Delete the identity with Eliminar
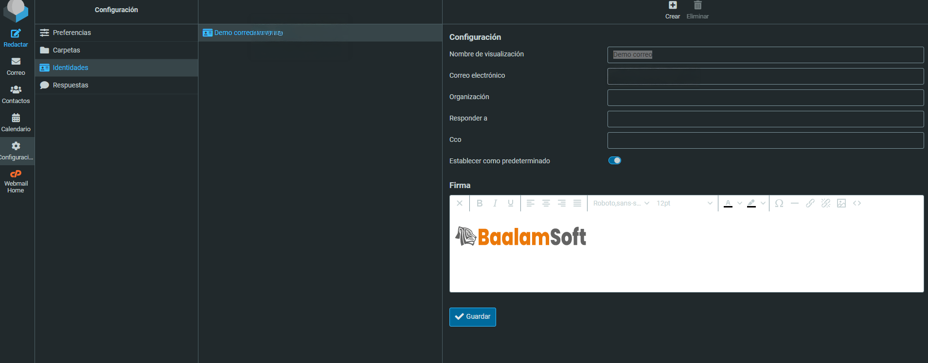Viewport: 928px width, 363px height. [x=697, y=10]
